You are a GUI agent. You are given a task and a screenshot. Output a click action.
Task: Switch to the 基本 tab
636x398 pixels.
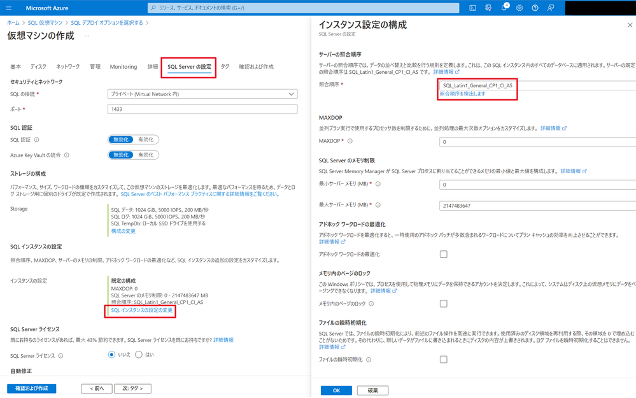coord(16,66)
